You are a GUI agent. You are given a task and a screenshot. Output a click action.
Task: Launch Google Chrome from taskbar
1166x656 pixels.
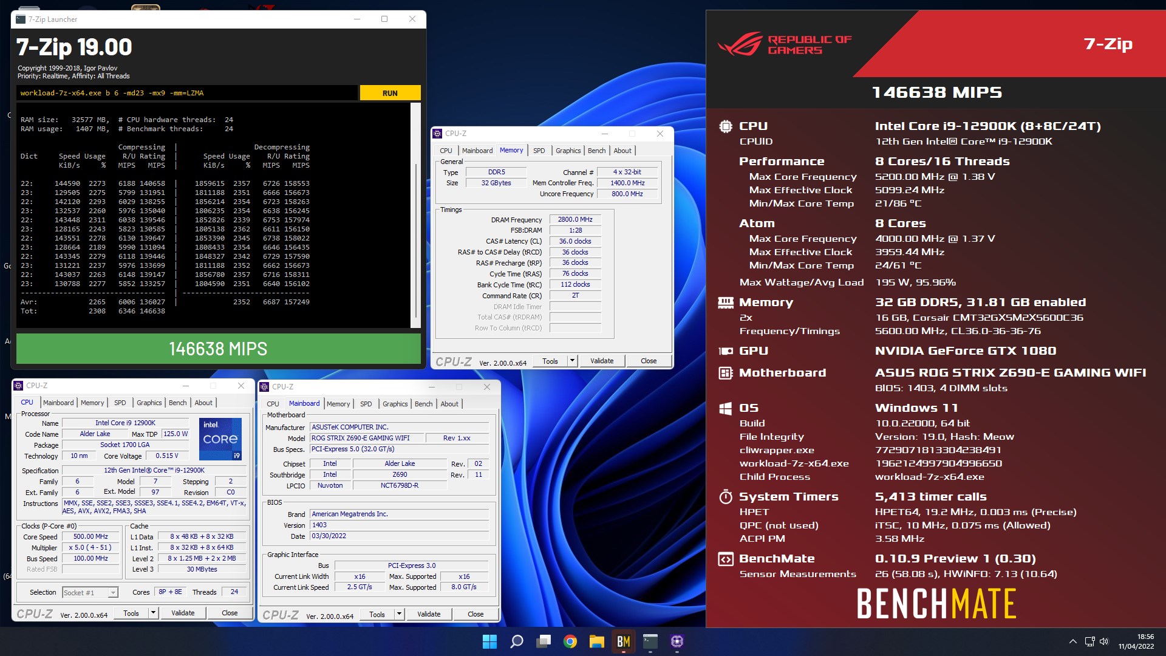(570, 641)
